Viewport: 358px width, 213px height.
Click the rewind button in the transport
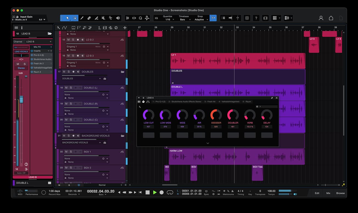point(124,193)
